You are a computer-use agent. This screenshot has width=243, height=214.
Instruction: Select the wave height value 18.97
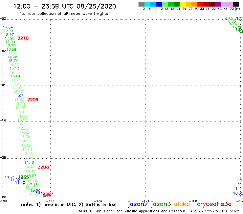[x=9, y=35]
